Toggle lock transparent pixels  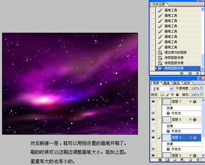[162, 94]
